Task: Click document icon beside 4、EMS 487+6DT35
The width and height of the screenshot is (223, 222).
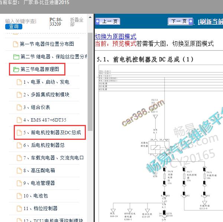Action: point(19,120)
